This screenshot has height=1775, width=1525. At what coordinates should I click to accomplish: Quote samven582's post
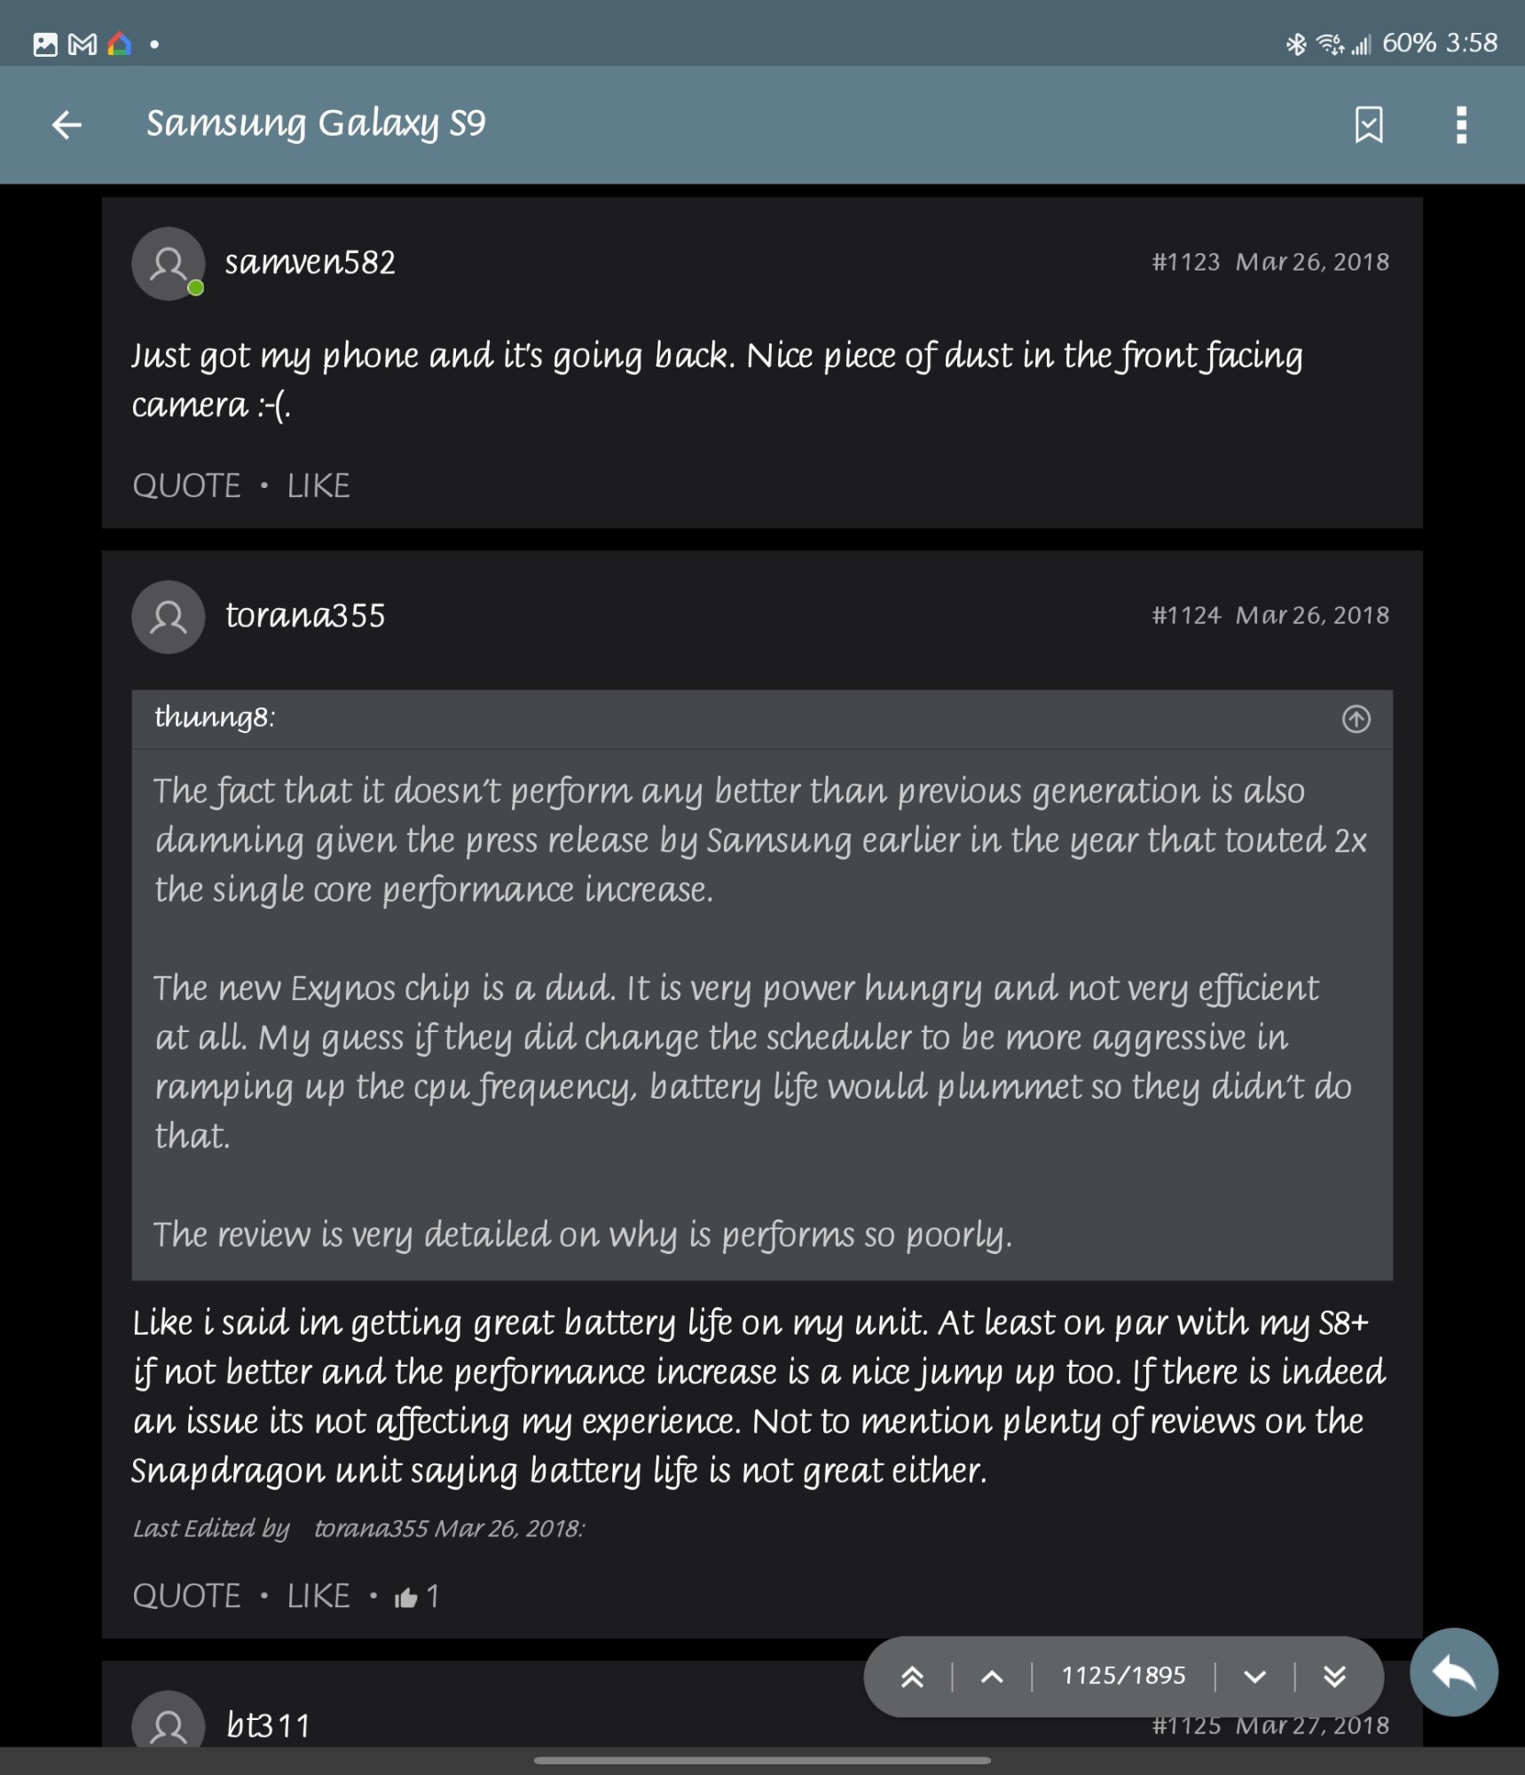tap(186, 486)
